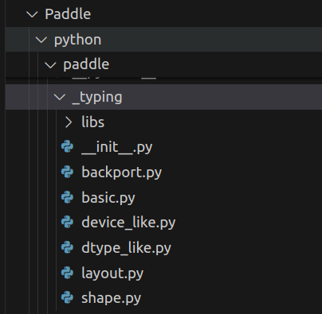Collapse the python folder chevron

click(x=41, y=40)
